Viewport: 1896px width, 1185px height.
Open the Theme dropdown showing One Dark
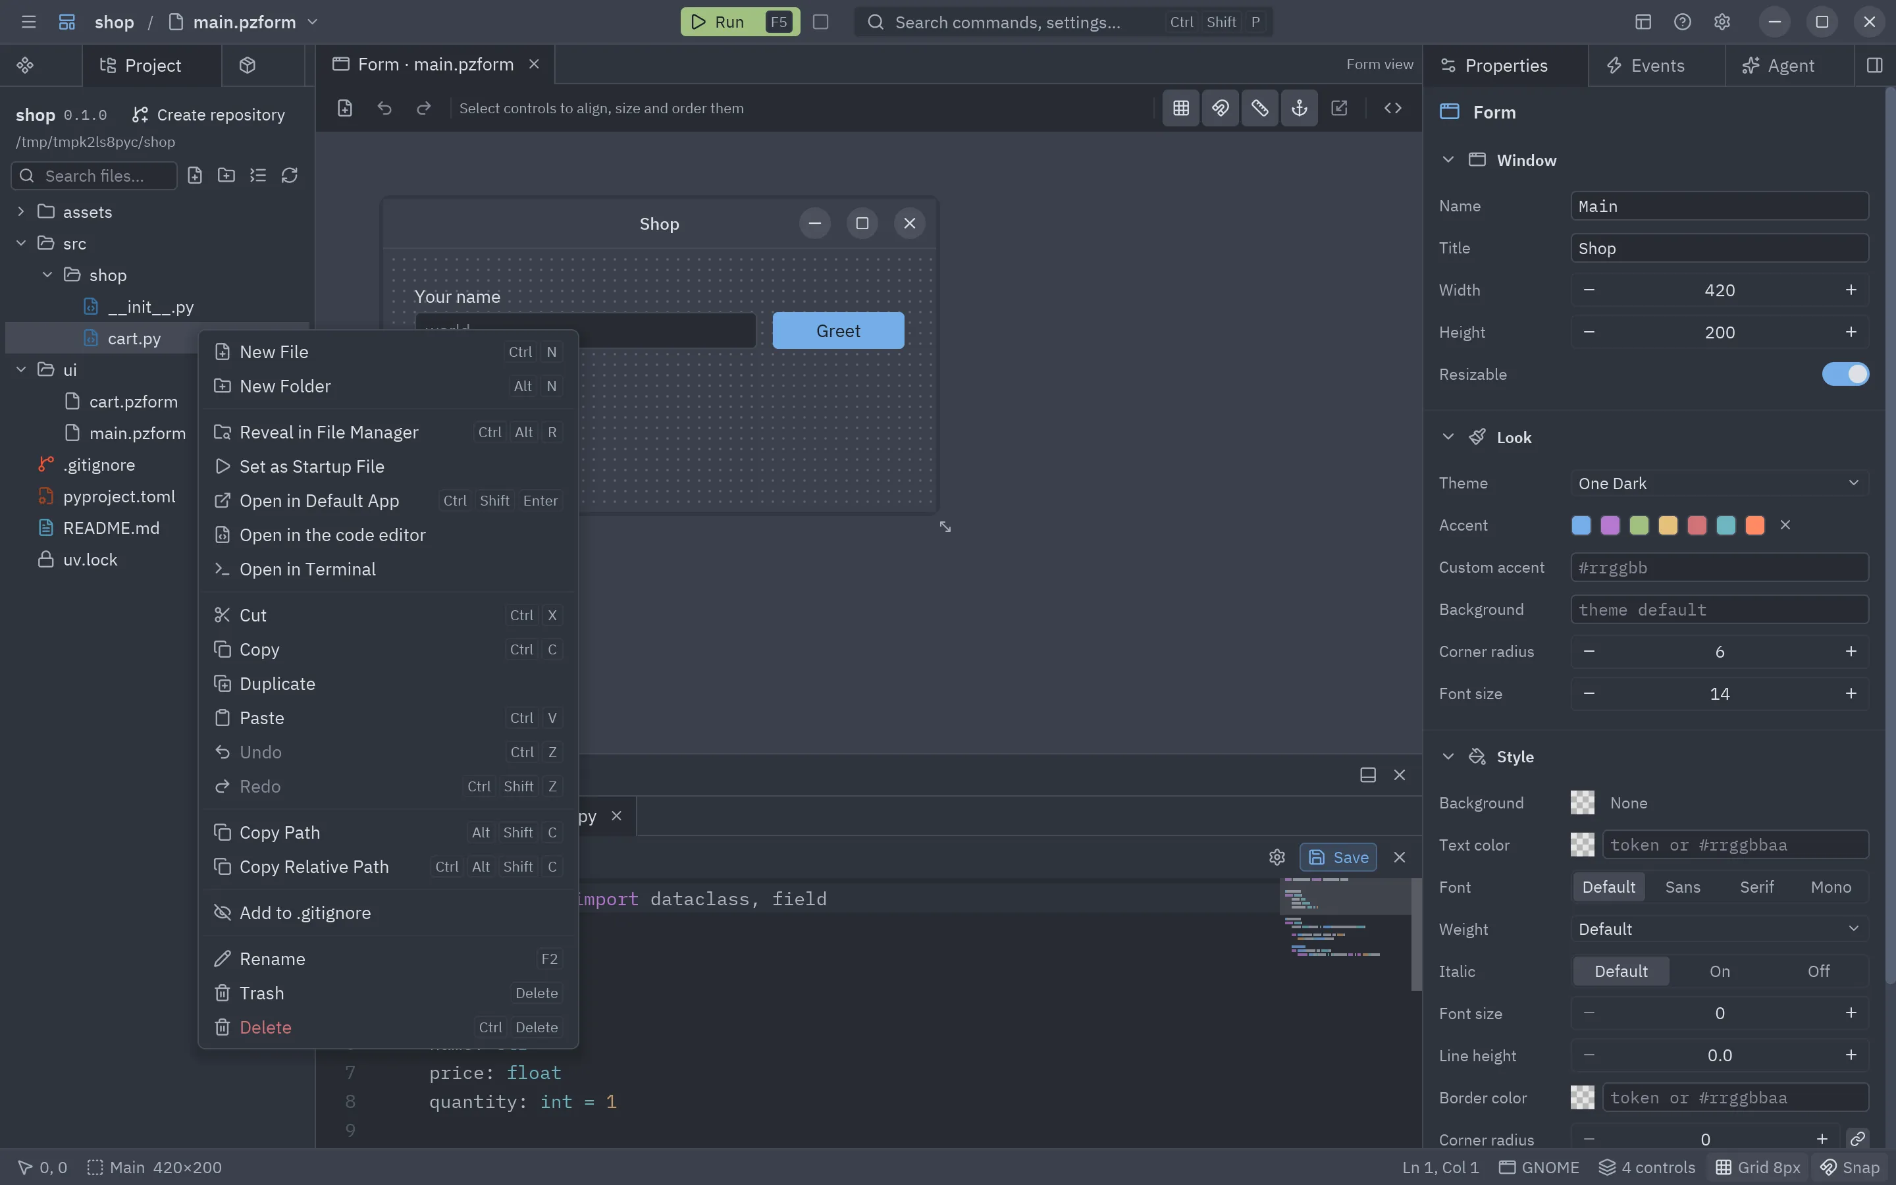pos(1719,483)
